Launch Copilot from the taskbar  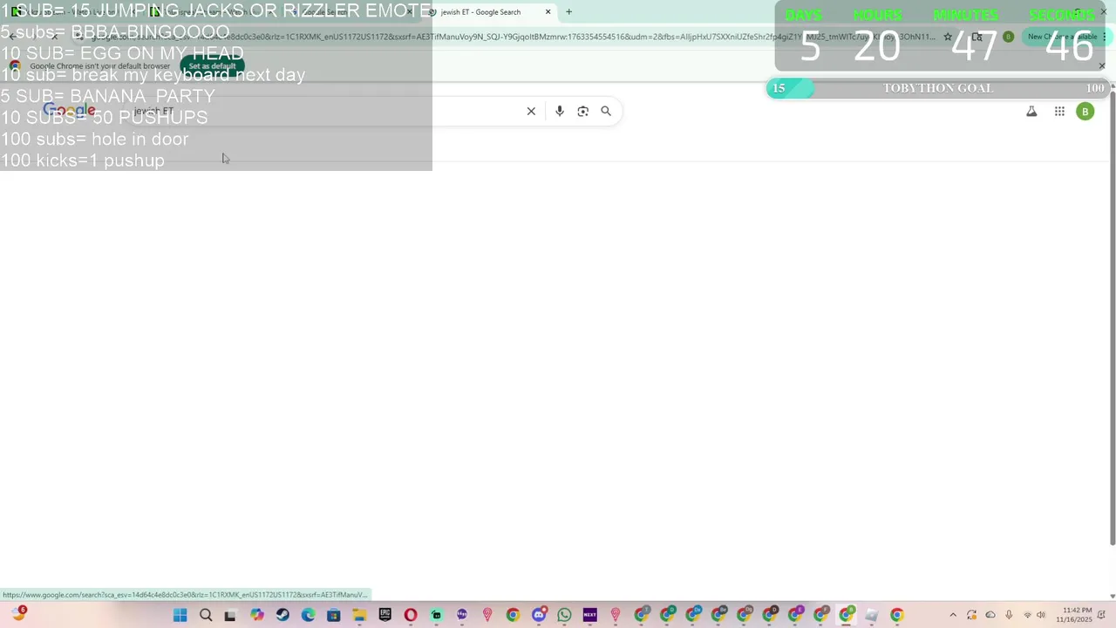(x=256, y=615)
